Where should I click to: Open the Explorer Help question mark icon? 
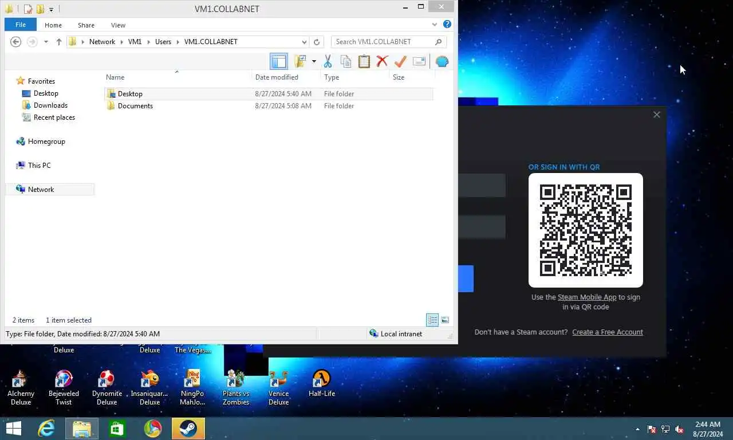click(x=447, y=25)
